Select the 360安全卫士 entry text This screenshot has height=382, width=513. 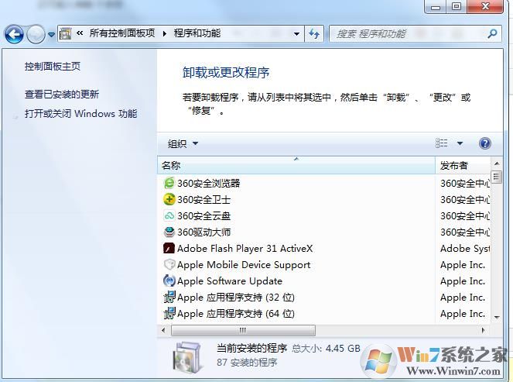pyautogui.click(x=203, y=199)
